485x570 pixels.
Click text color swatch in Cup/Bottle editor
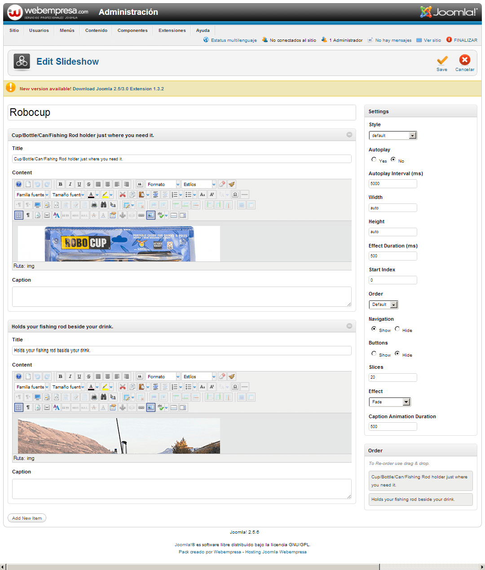click(x=91, y=194)
